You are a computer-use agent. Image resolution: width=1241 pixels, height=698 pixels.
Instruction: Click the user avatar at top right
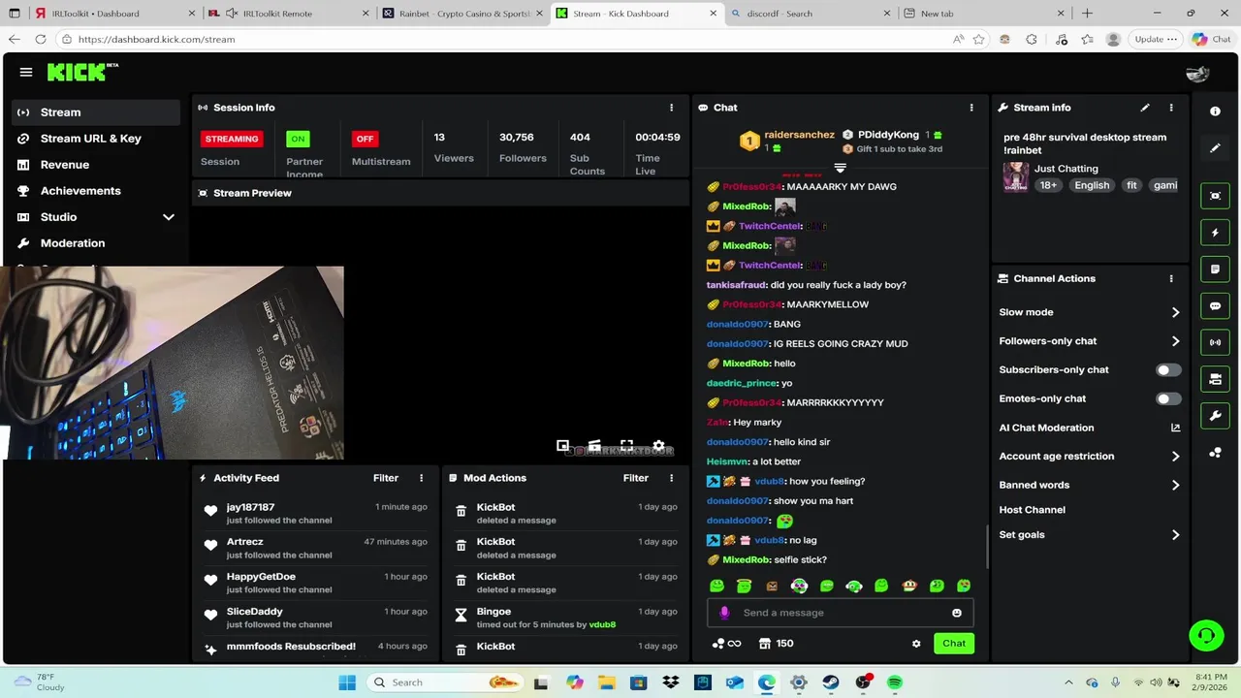click(x=1197, y=74)
